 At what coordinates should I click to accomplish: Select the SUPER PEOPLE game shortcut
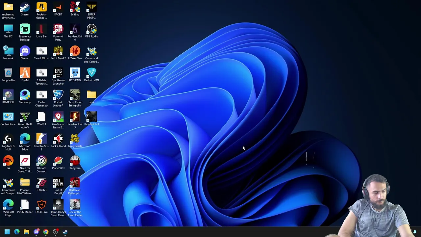[x=91, y=11]
